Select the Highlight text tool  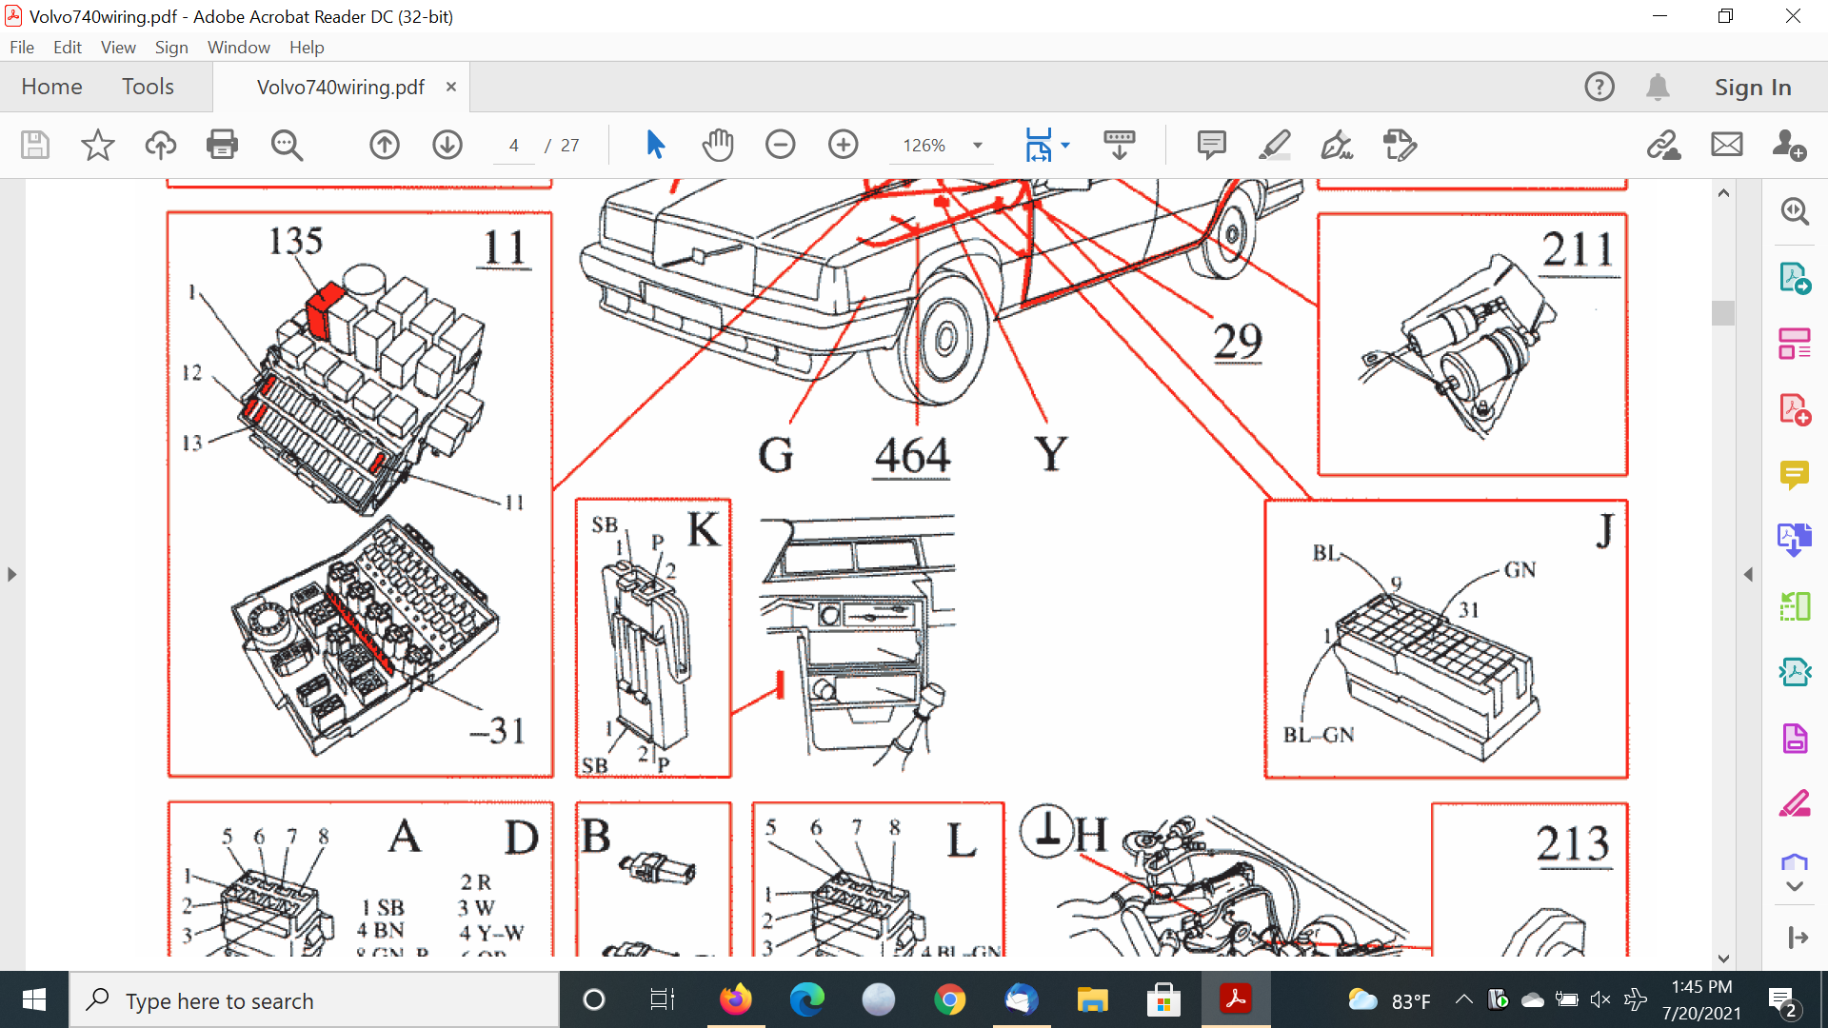click(1274, 145)
